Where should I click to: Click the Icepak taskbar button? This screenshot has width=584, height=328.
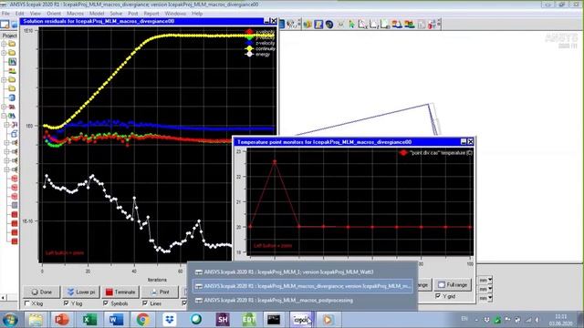tap(301, 320)
